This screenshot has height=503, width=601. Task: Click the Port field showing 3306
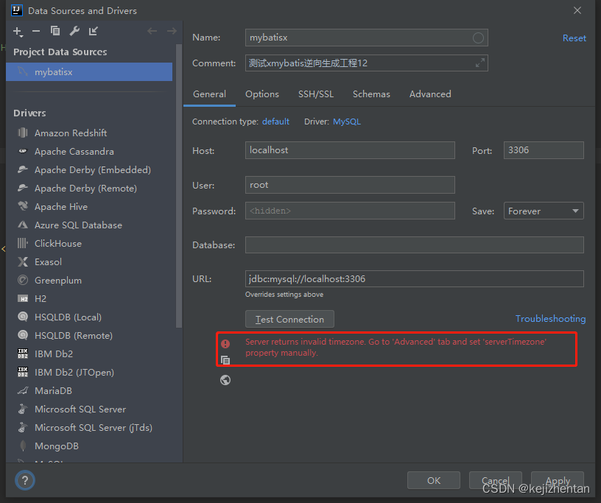[544, 150]
